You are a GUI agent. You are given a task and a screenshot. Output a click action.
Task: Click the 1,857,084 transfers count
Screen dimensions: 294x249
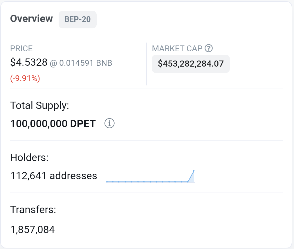click(x=33, y=230)
